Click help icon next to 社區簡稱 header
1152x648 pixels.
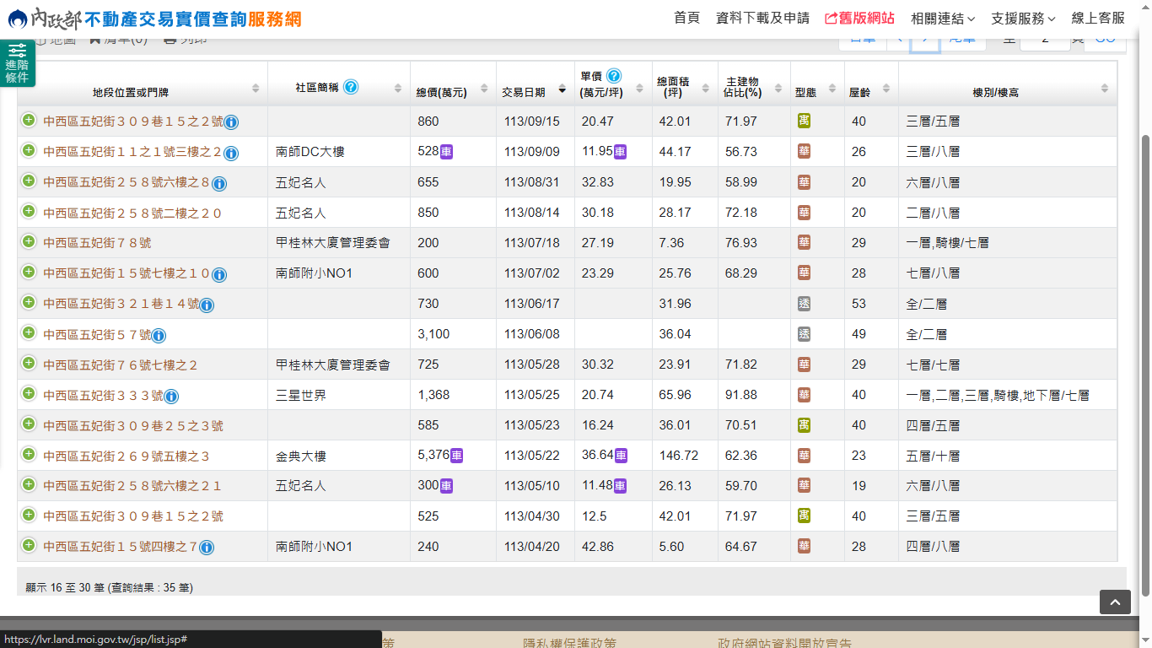351,87
